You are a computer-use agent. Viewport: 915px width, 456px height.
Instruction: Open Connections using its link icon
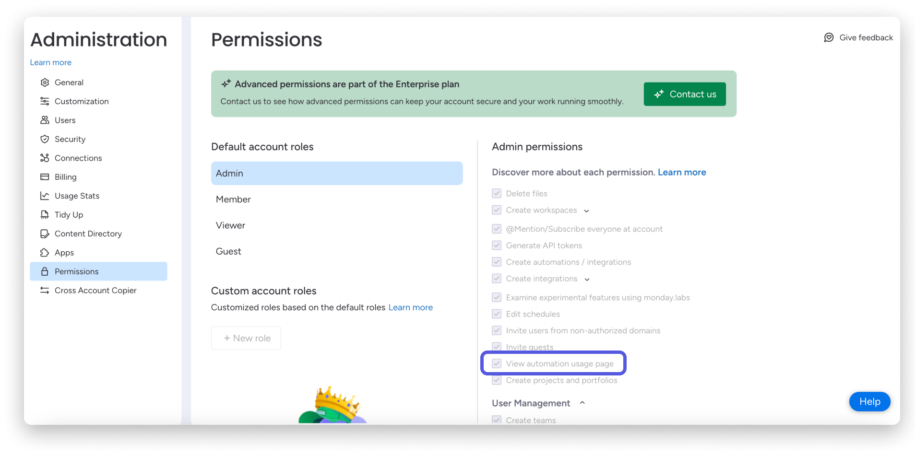45,158
